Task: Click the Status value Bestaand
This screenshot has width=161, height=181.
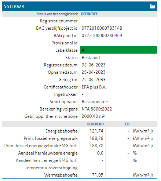Action: (91, 58)
